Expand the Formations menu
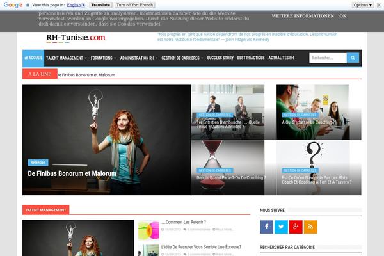 click(103, 58)
